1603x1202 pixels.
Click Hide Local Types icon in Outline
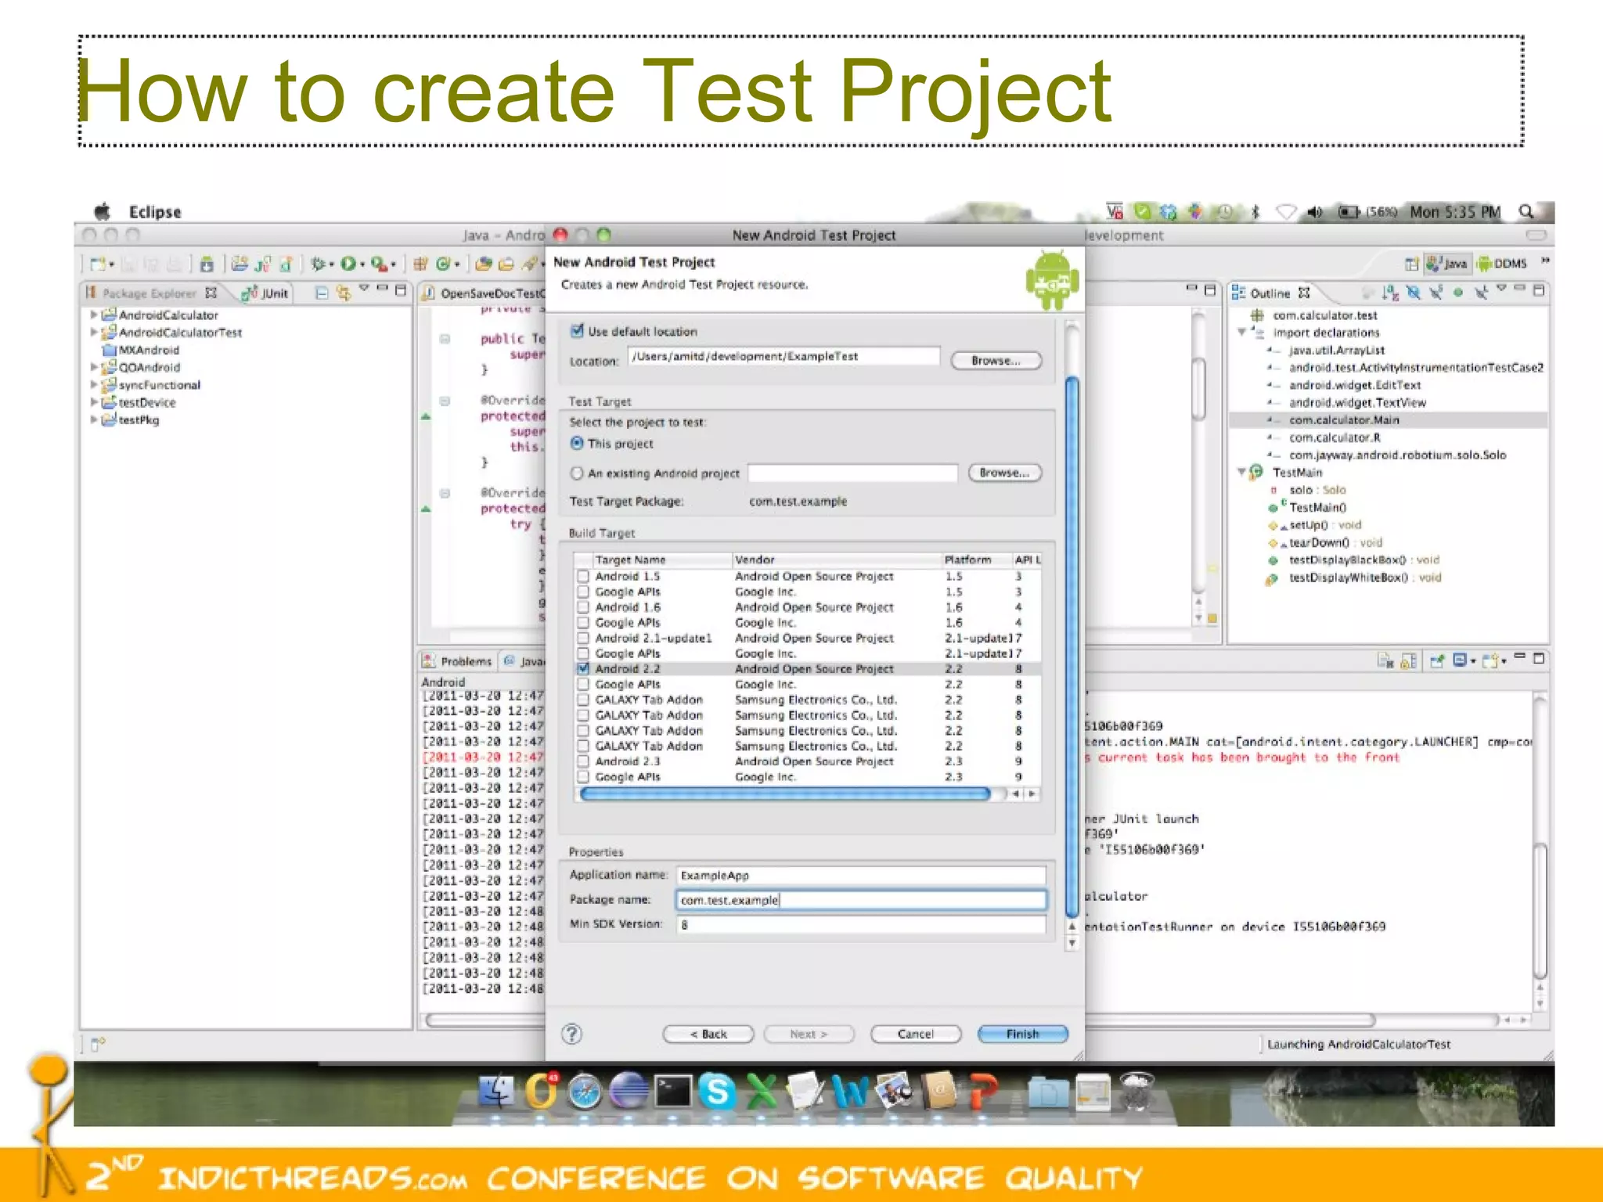[1480, 293]
